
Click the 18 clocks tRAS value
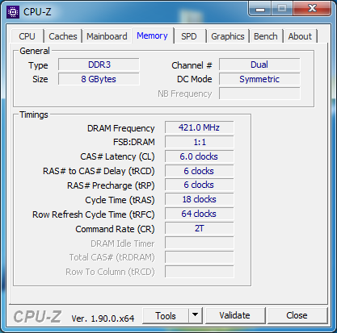(x=200, y=199)
